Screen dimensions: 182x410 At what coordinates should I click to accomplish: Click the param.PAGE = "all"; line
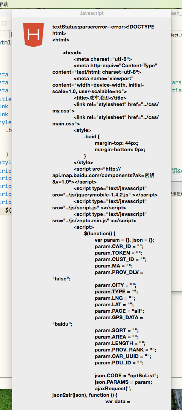(119, 311)
